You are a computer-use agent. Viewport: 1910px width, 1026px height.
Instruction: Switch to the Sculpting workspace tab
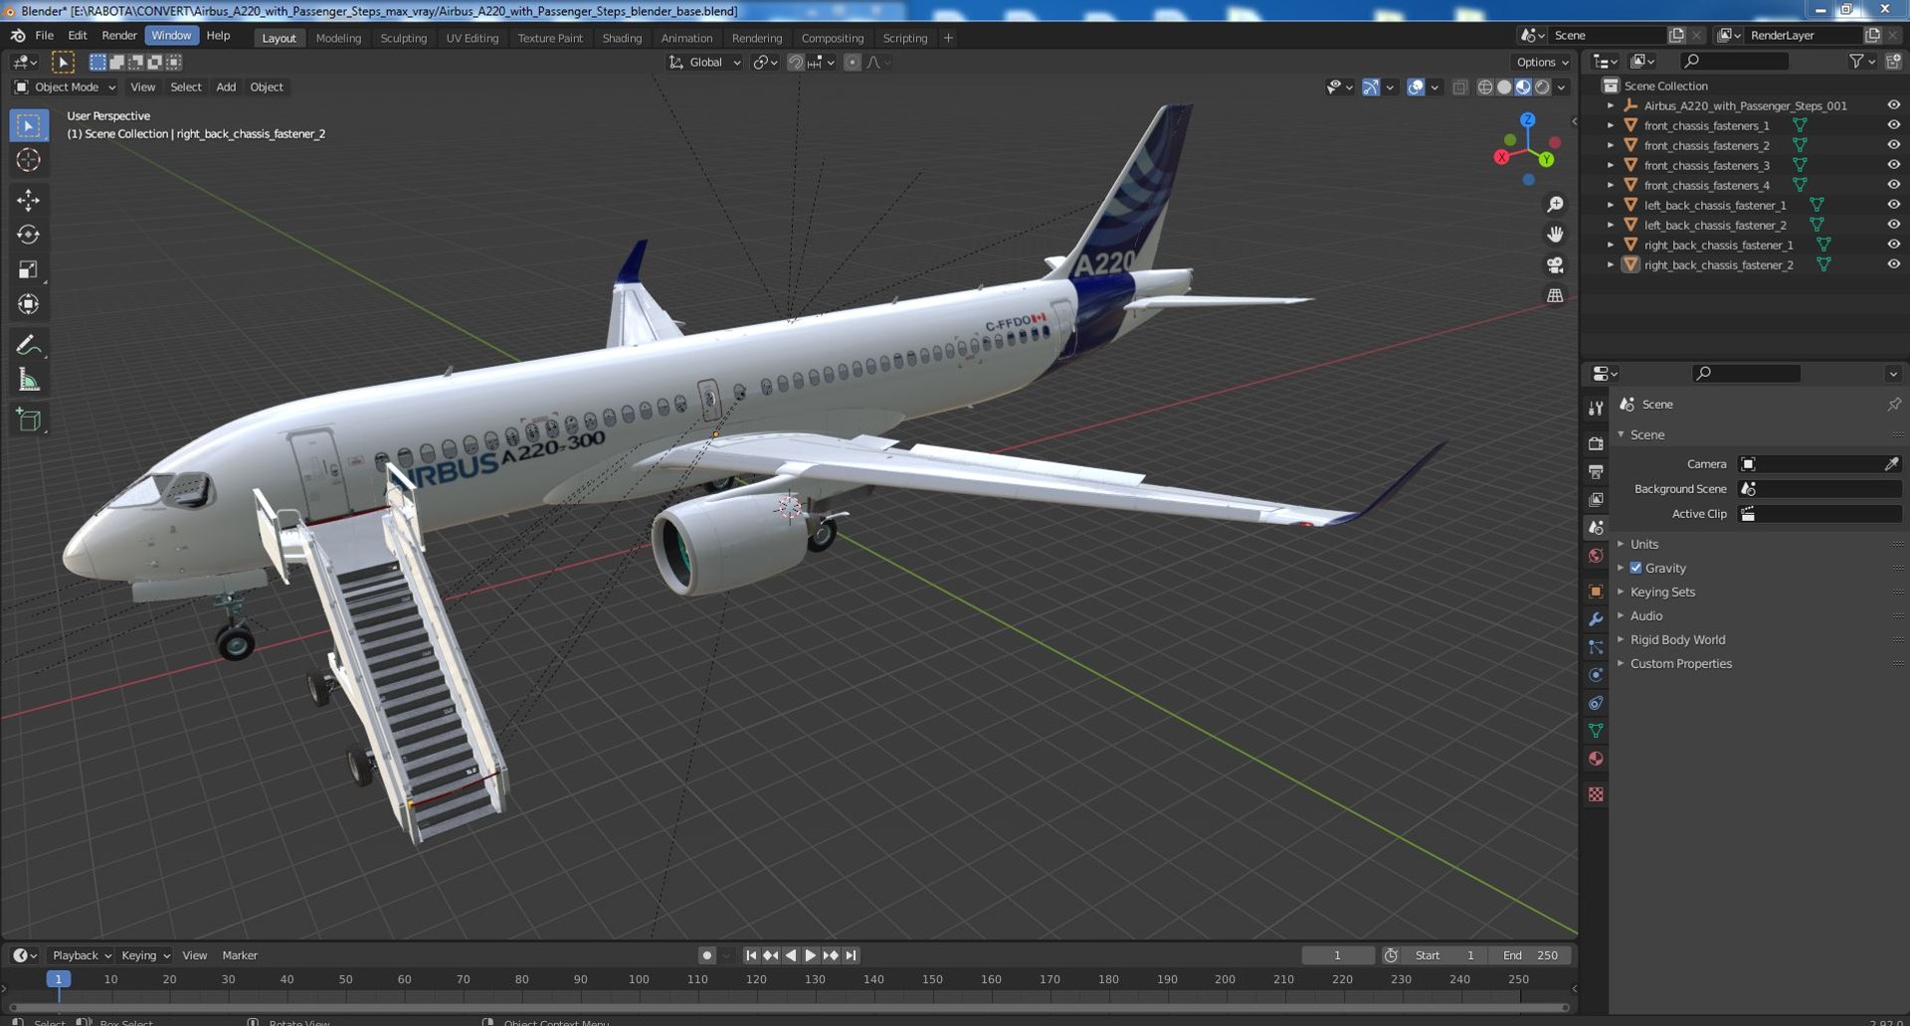coord(403,38)
